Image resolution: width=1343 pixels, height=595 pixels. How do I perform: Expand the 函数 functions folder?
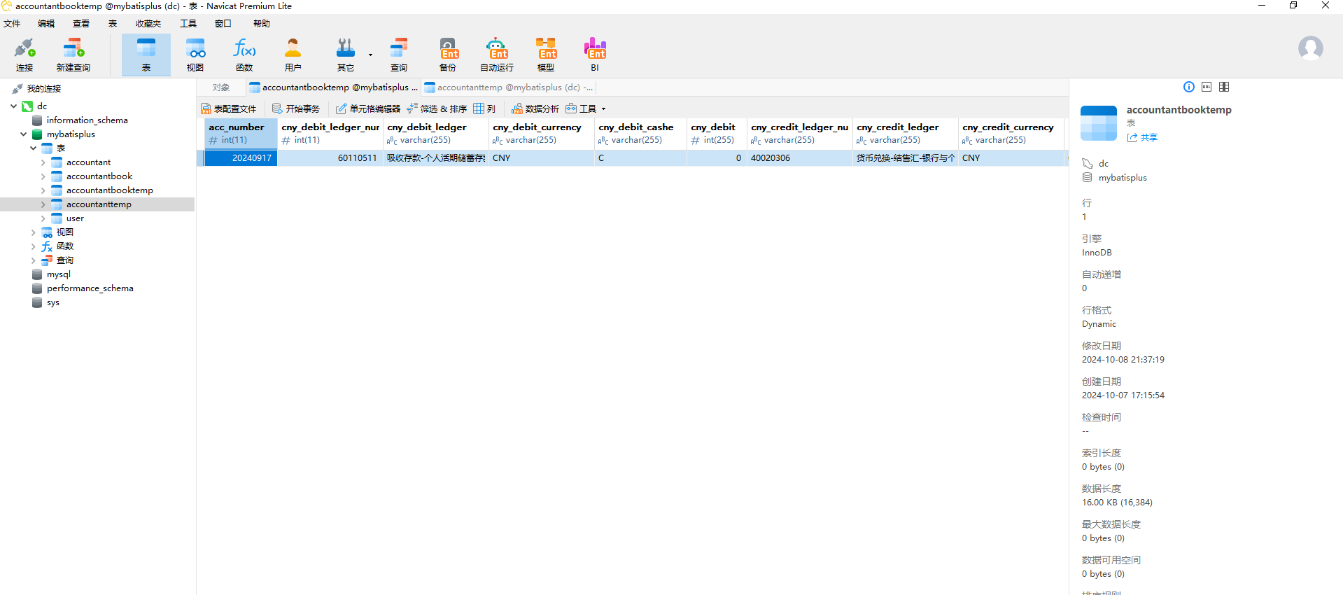[33, 246]
